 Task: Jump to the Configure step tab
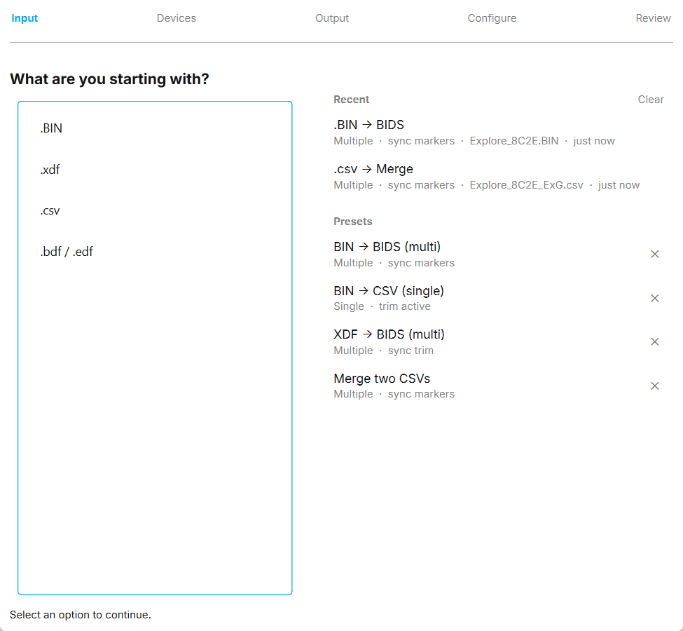pos(492,18)
